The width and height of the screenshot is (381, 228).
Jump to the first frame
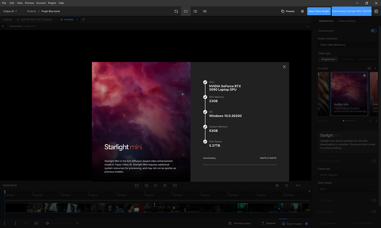[137, 186]
